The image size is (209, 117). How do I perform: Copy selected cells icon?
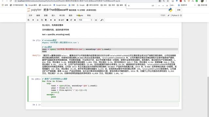coord(42,20)
